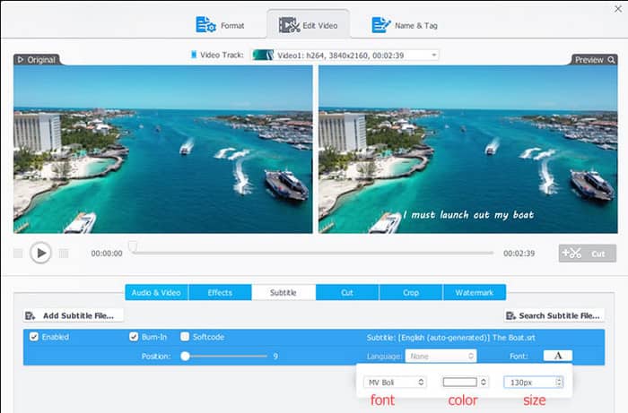The height and width of the screenshot is (413, 628).
Task: Click the 00:00:00 current time
Action: click(107, 253)
